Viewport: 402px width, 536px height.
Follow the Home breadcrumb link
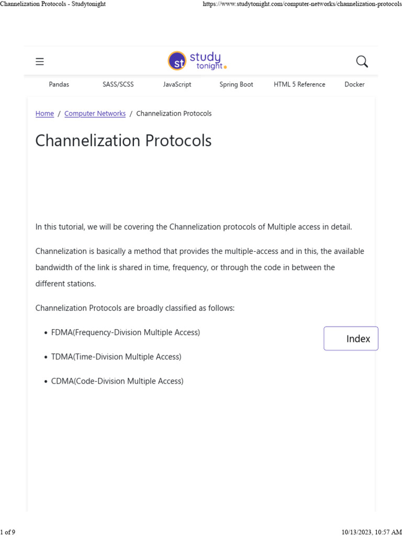pyautogui.click(x=44, y=114)
